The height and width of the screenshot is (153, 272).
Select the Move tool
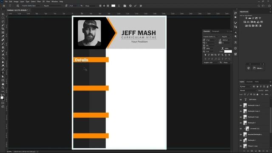(x=3, y=14)
